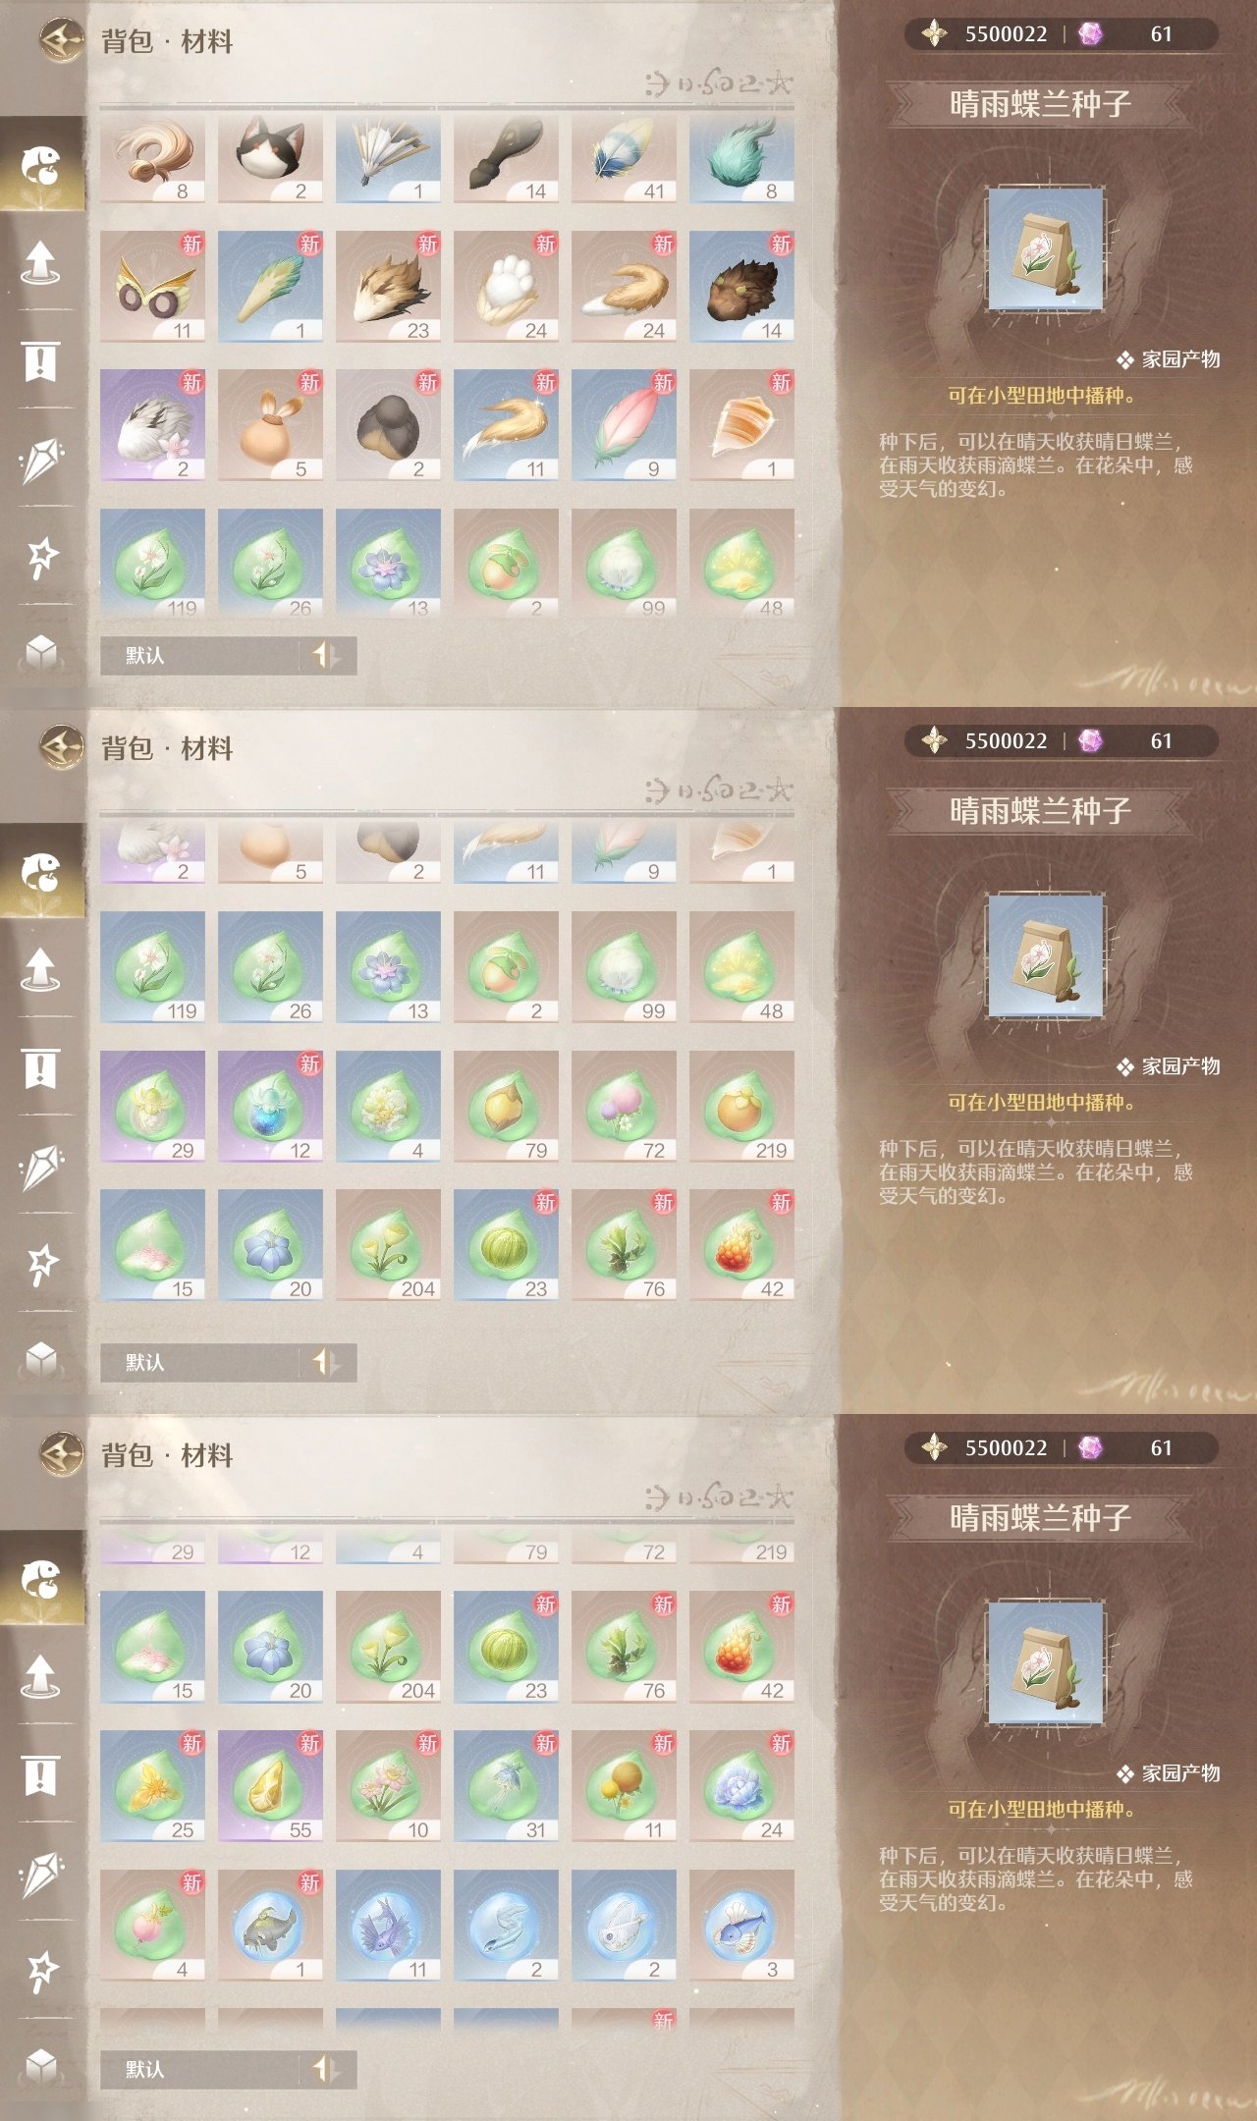Select the teal fluffy tail material
1257x2121 pixels.
[x=741, y=157]
